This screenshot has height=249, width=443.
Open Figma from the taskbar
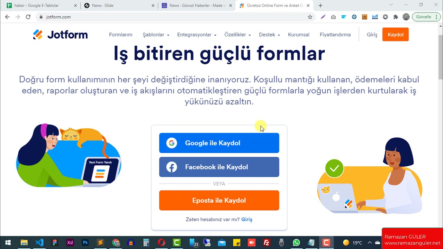point(54,242)
